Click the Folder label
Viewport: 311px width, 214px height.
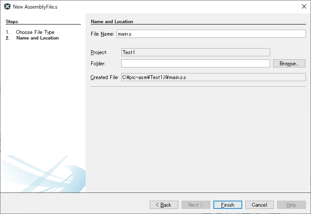[98, 64]
